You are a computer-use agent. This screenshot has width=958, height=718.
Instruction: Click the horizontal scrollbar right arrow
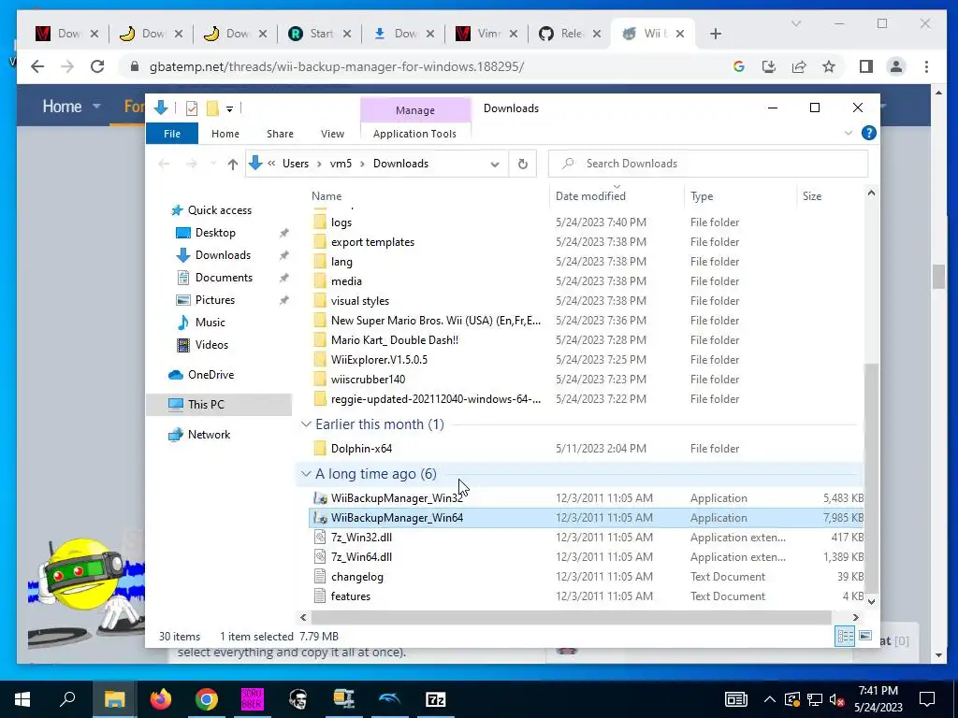click(855, 617)
